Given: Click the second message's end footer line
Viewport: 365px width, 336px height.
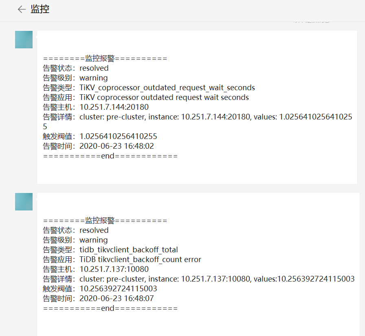Looking at the screenshot, I should pyautogui.click(x=110, y=308).
